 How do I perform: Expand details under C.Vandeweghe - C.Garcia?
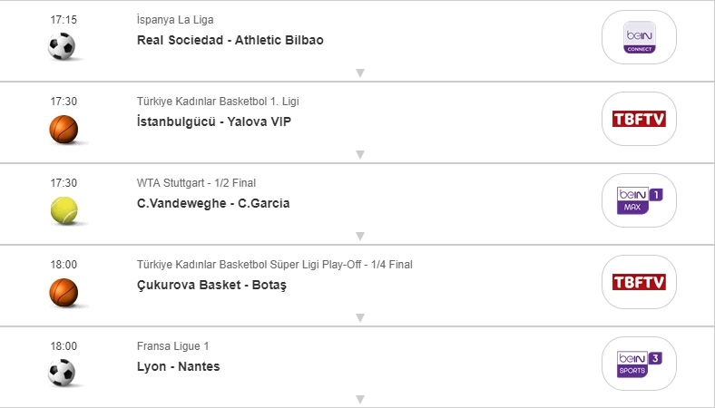359,236
